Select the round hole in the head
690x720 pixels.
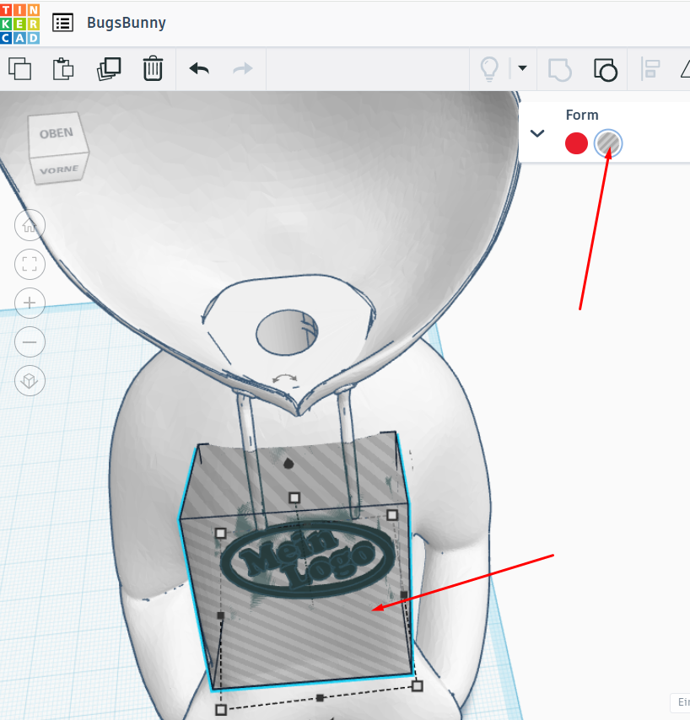[287, 332]
